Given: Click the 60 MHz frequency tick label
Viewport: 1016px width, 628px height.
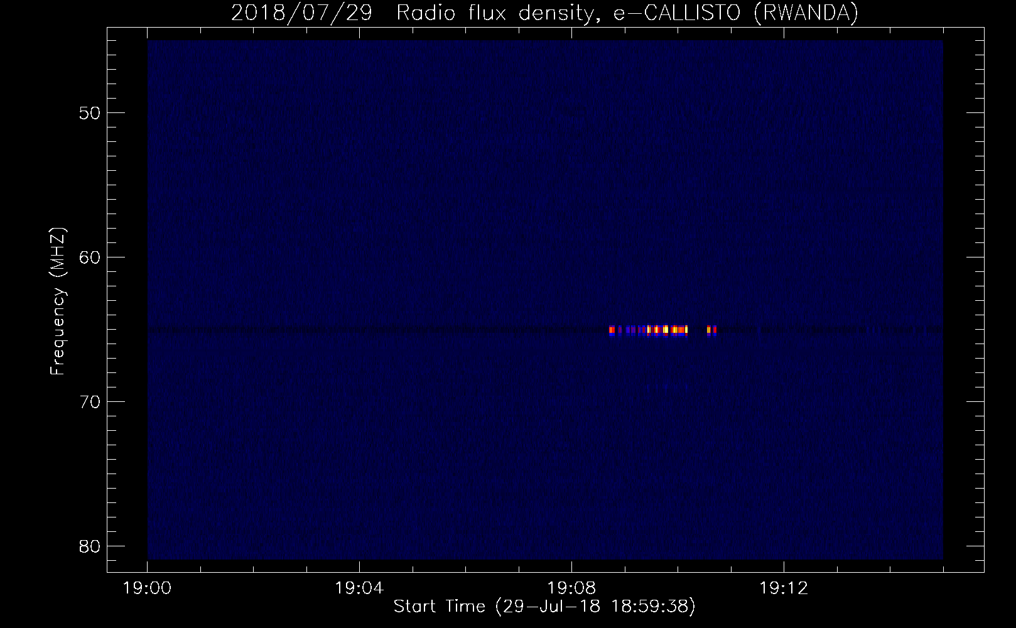Looking at the screenshot, I should pyautogui.click(x=90, y=257).
